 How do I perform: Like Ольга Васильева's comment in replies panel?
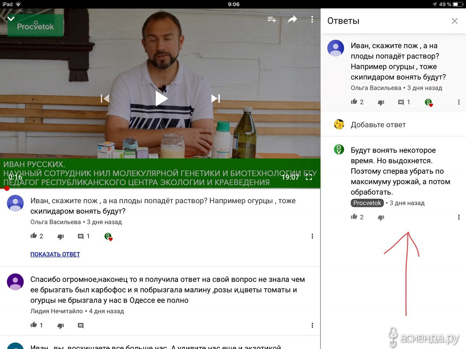click(354, 102)
